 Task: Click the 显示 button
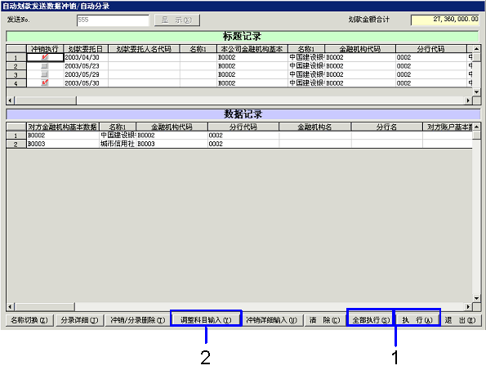[177, 20]
